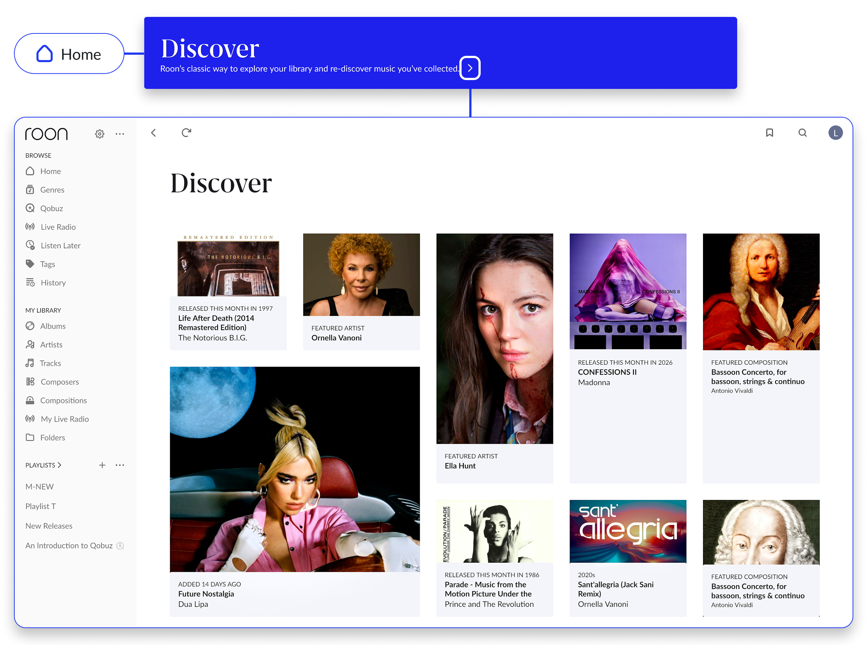Open History from the sidebar
Image resolution: width=868 pixels, height=645 pixels.
coord(53,283)
